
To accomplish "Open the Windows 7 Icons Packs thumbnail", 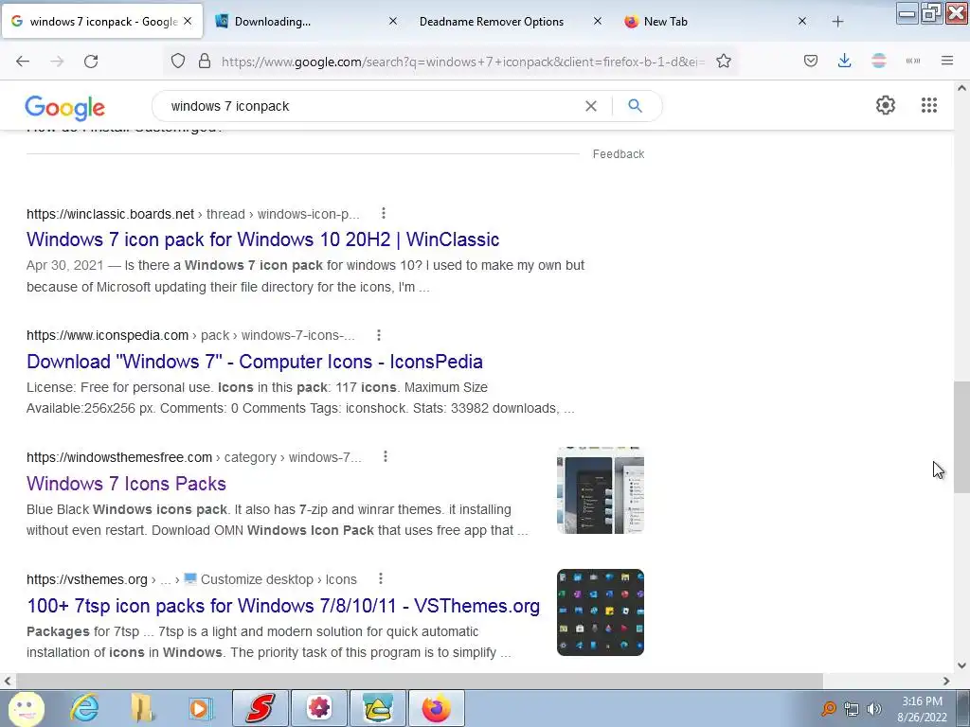I will click(601, 489).
